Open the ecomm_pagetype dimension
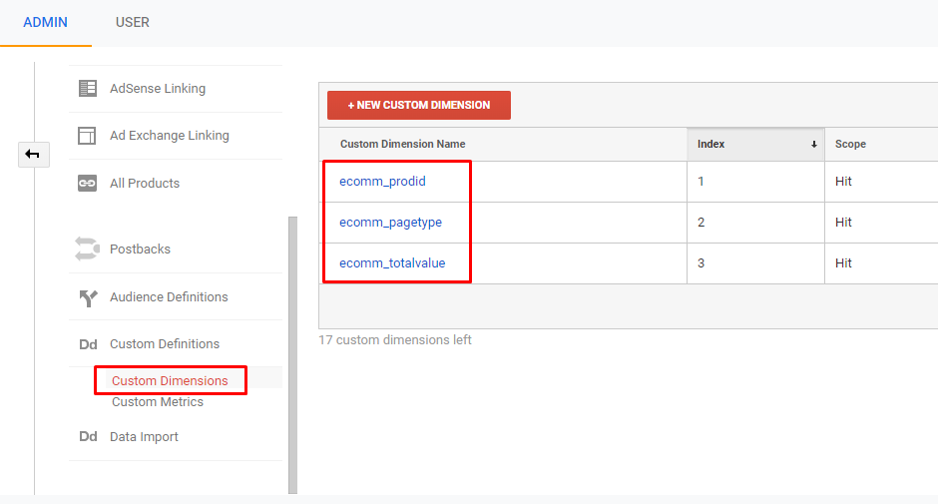 coord(390,223)
